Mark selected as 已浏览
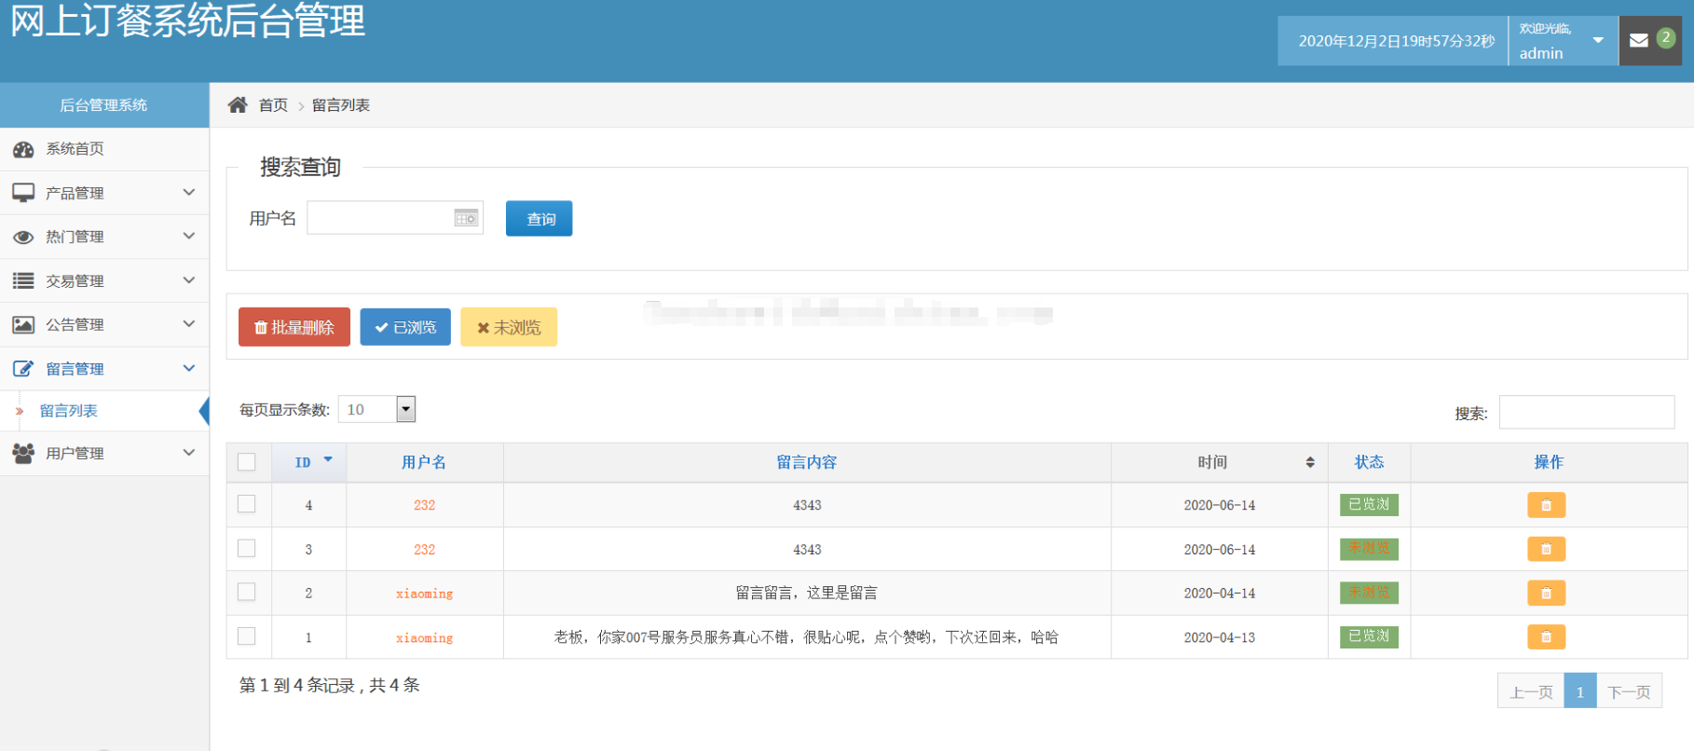 (405, 327)
